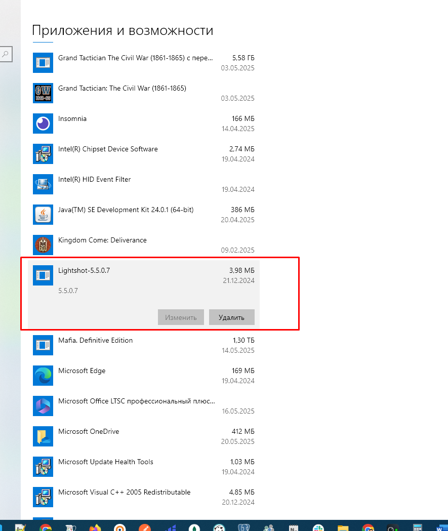Open the MongoDB leaf taskbar icon
This screenshot has height=531, width=448.
(x=194, y=527)
